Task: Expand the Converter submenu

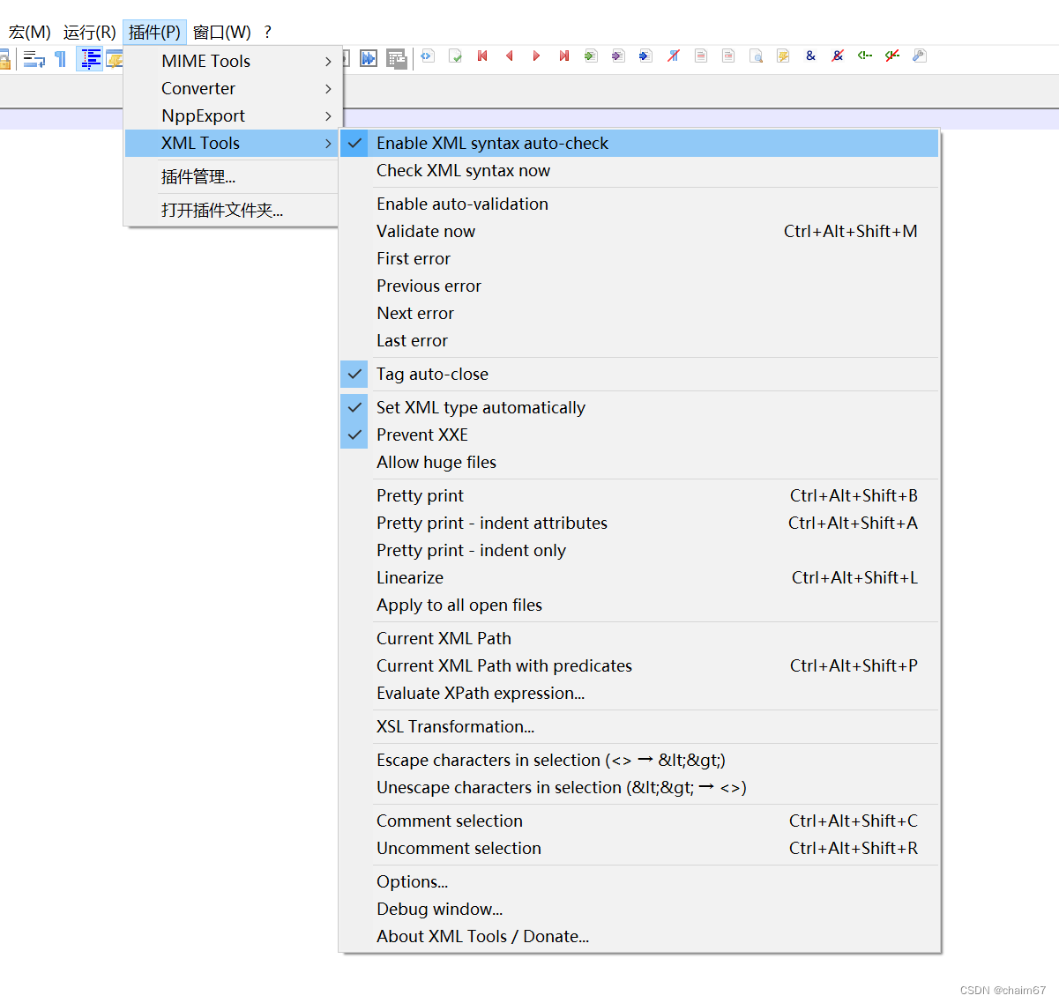Action: click(198, 88)
